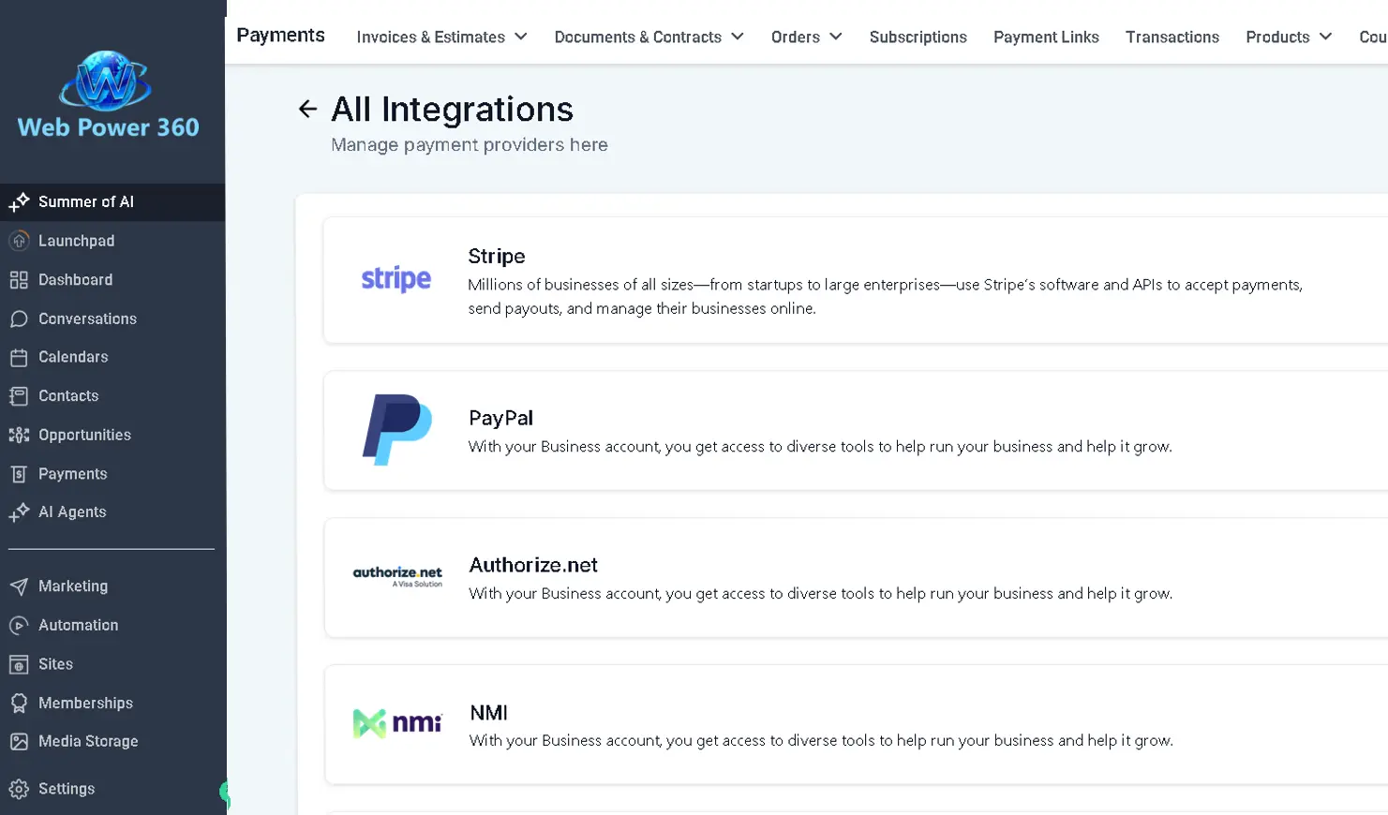The height and width of the screenshot is (815, 1388).
Task: Click the Web Power 360 logo
Action: pos(108,95)
